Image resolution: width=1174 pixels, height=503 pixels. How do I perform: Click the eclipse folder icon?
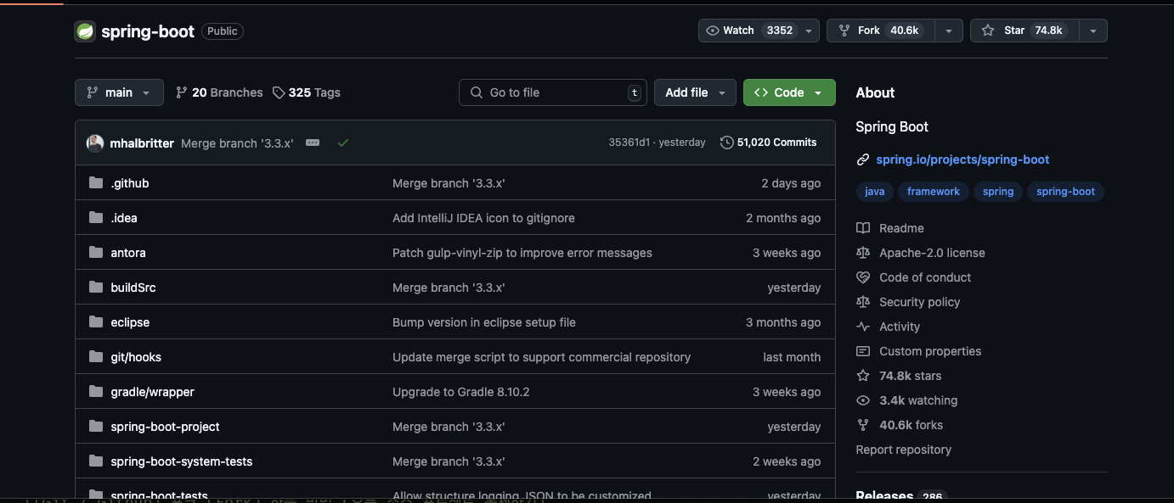(95, 322)
